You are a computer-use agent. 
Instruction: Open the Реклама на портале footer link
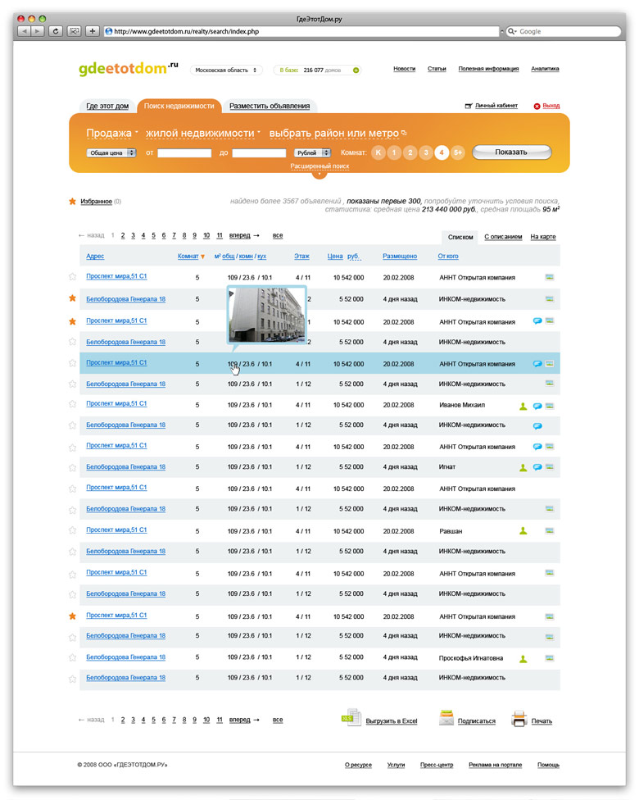click(495, 765)
